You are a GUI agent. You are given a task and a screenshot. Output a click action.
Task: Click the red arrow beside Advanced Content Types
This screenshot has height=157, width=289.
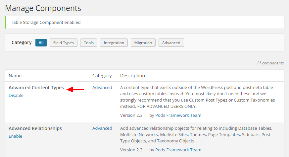point(75,89)
